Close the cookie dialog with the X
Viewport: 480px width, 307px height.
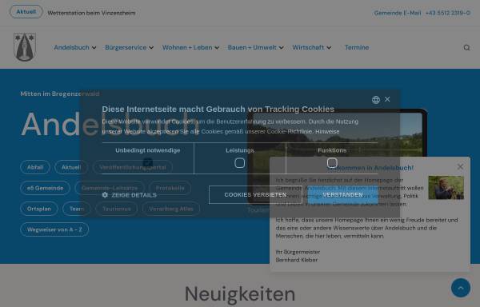[x=387, y=99]
